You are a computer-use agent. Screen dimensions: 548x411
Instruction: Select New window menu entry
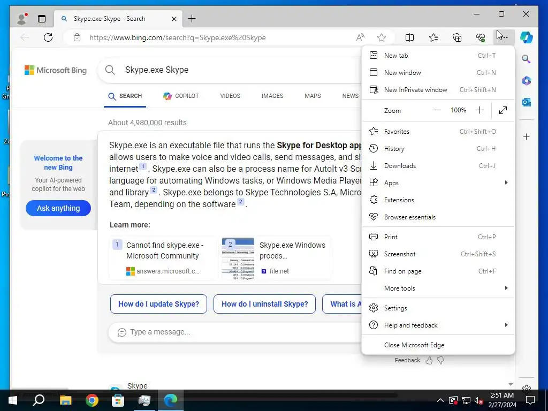(x=438, y=72)
